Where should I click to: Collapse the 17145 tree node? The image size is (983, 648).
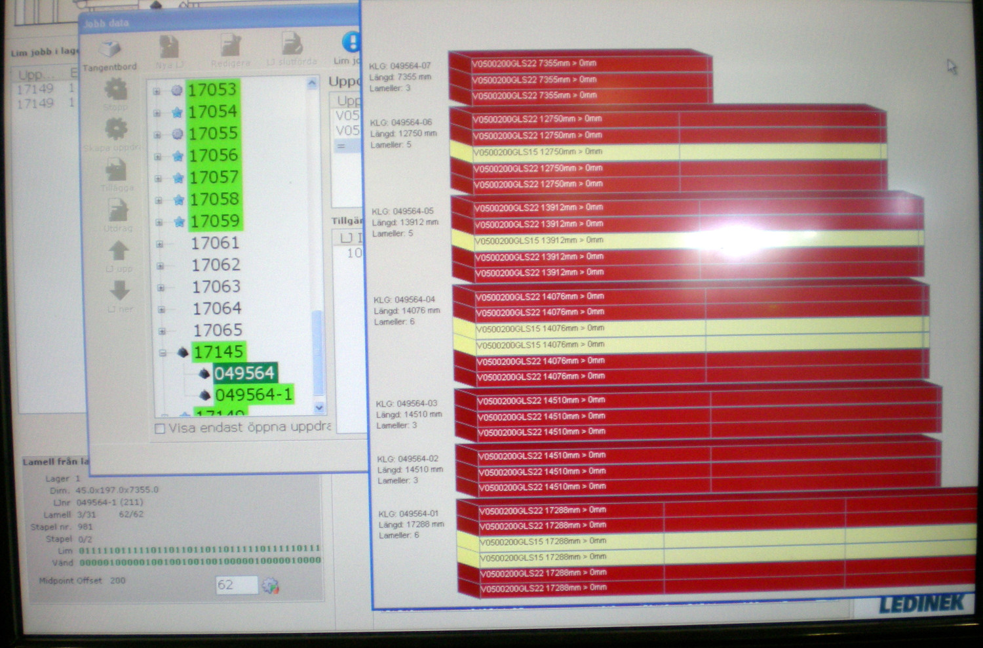[163, 354]
